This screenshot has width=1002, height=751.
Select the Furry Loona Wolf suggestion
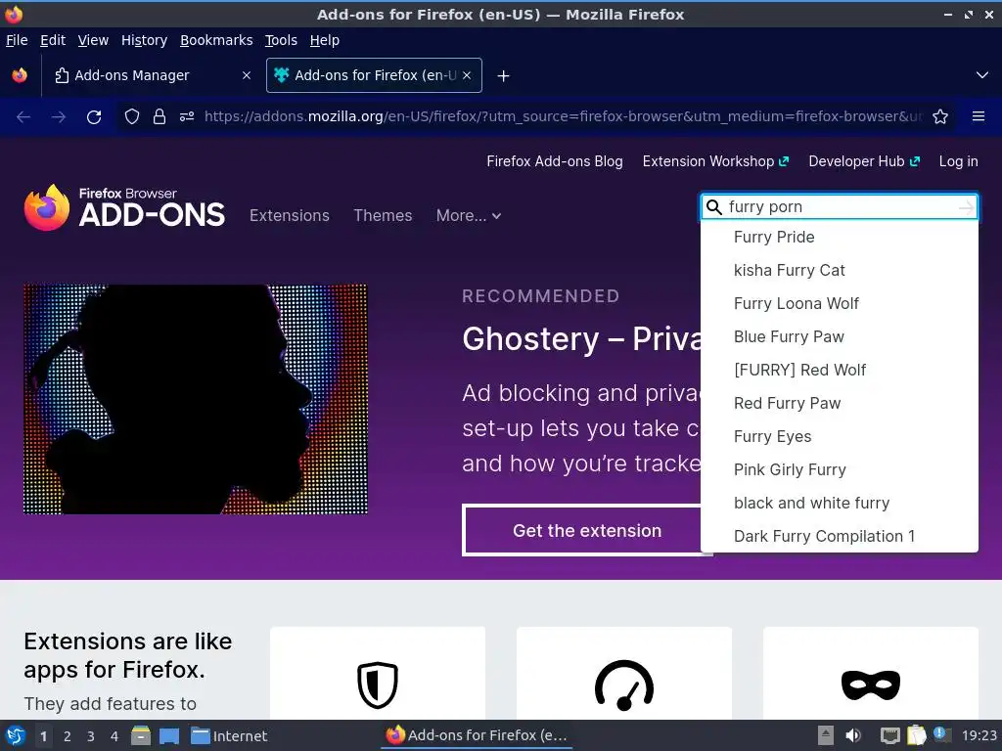(839, 303)
